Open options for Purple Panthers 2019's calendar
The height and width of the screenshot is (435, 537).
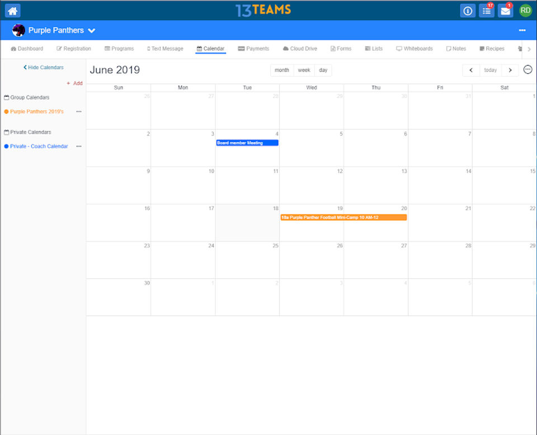tap(79, 112)
